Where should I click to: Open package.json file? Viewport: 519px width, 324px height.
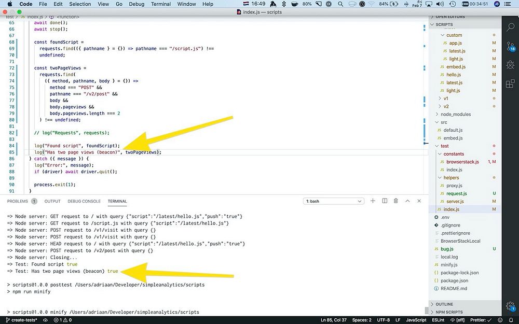[x=454, y=280]
